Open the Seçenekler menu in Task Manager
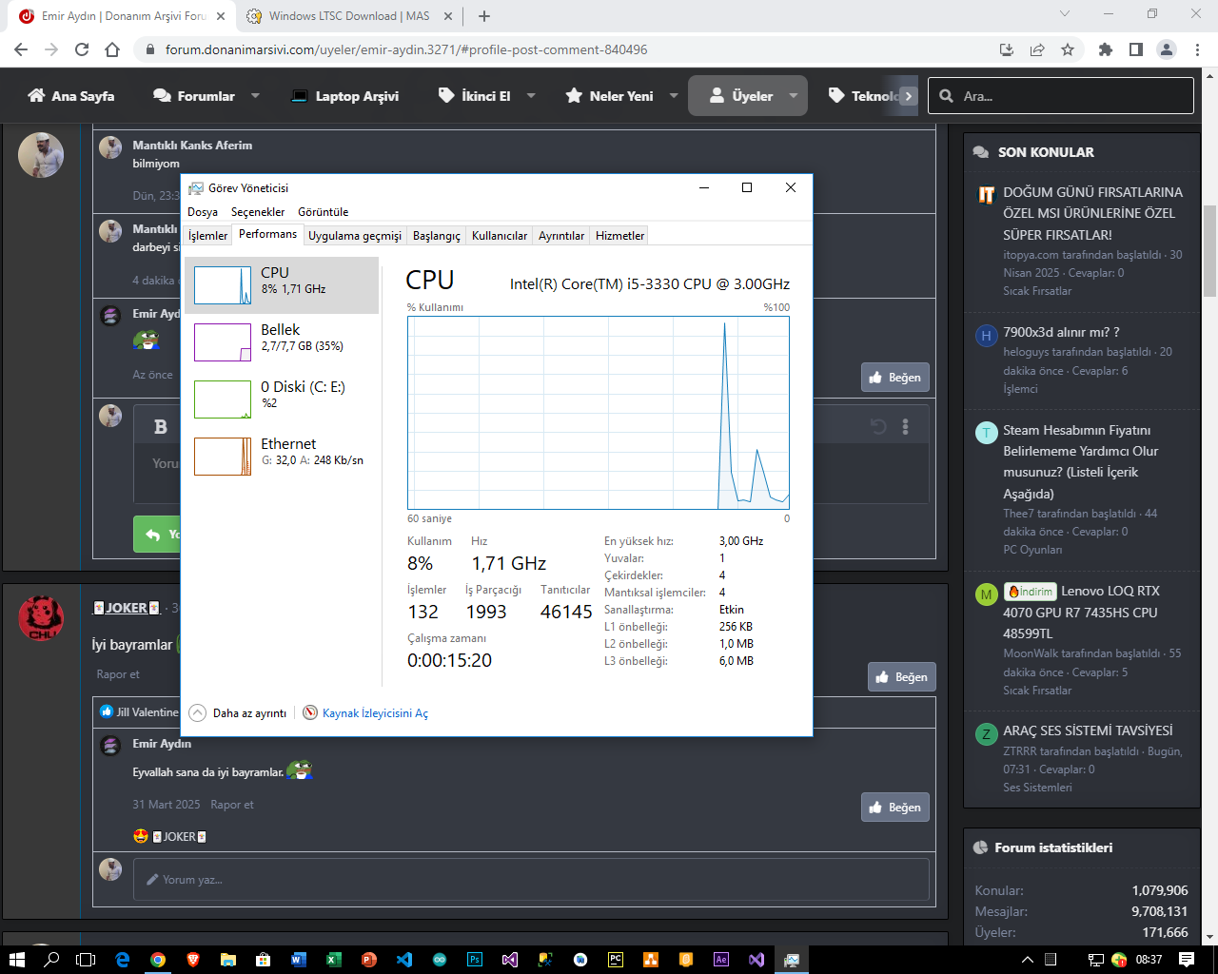Viewport: 1218px width, 974px height. [258, 212]
